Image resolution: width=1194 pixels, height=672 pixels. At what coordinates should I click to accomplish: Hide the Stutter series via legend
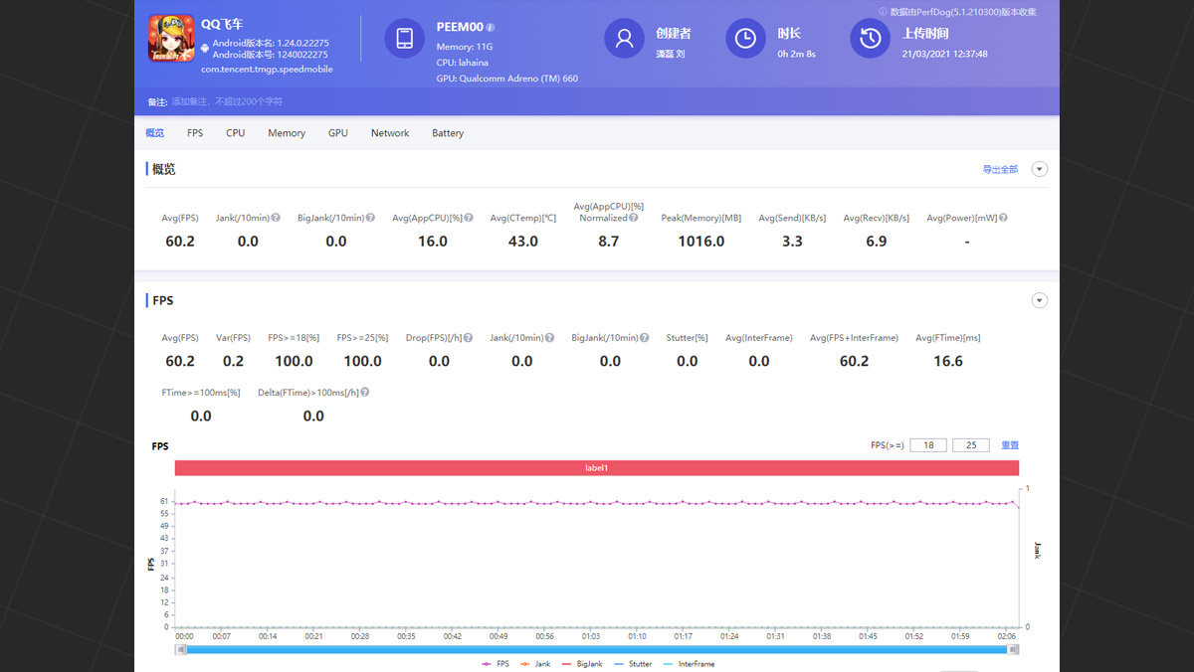pos(633,663)
